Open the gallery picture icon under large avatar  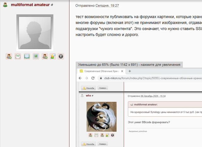[x=36, y=56]
